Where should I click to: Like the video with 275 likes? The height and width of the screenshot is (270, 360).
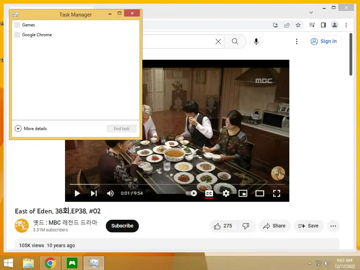point(223,226)
